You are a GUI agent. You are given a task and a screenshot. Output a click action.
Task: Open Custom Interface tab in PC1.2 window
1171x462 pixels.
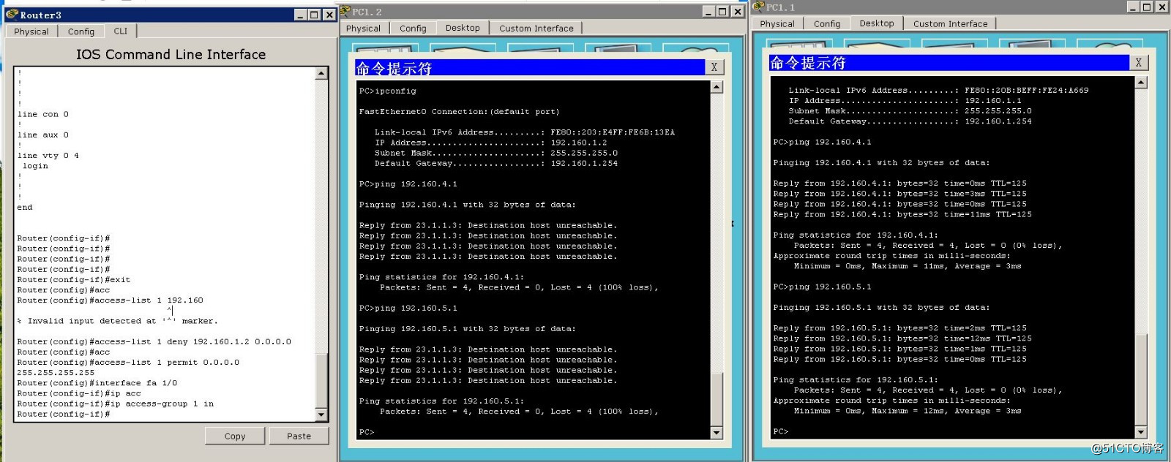pyautogui.click(x=536, y=29)
